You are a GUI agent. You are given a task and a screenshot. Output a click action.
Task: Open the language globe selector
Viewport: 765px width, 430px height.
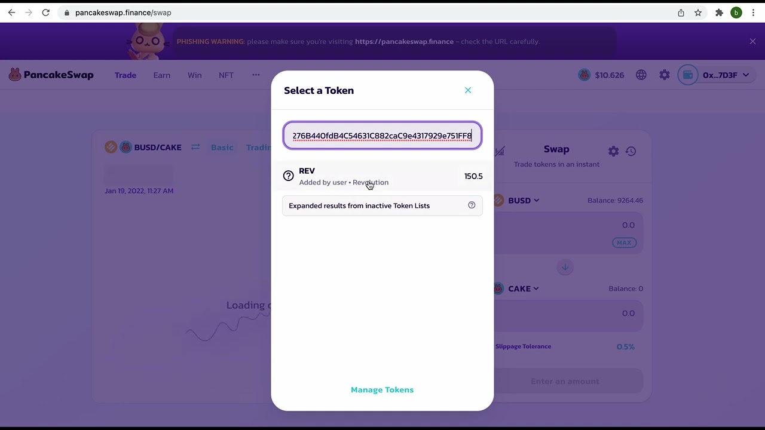[641, 75]
